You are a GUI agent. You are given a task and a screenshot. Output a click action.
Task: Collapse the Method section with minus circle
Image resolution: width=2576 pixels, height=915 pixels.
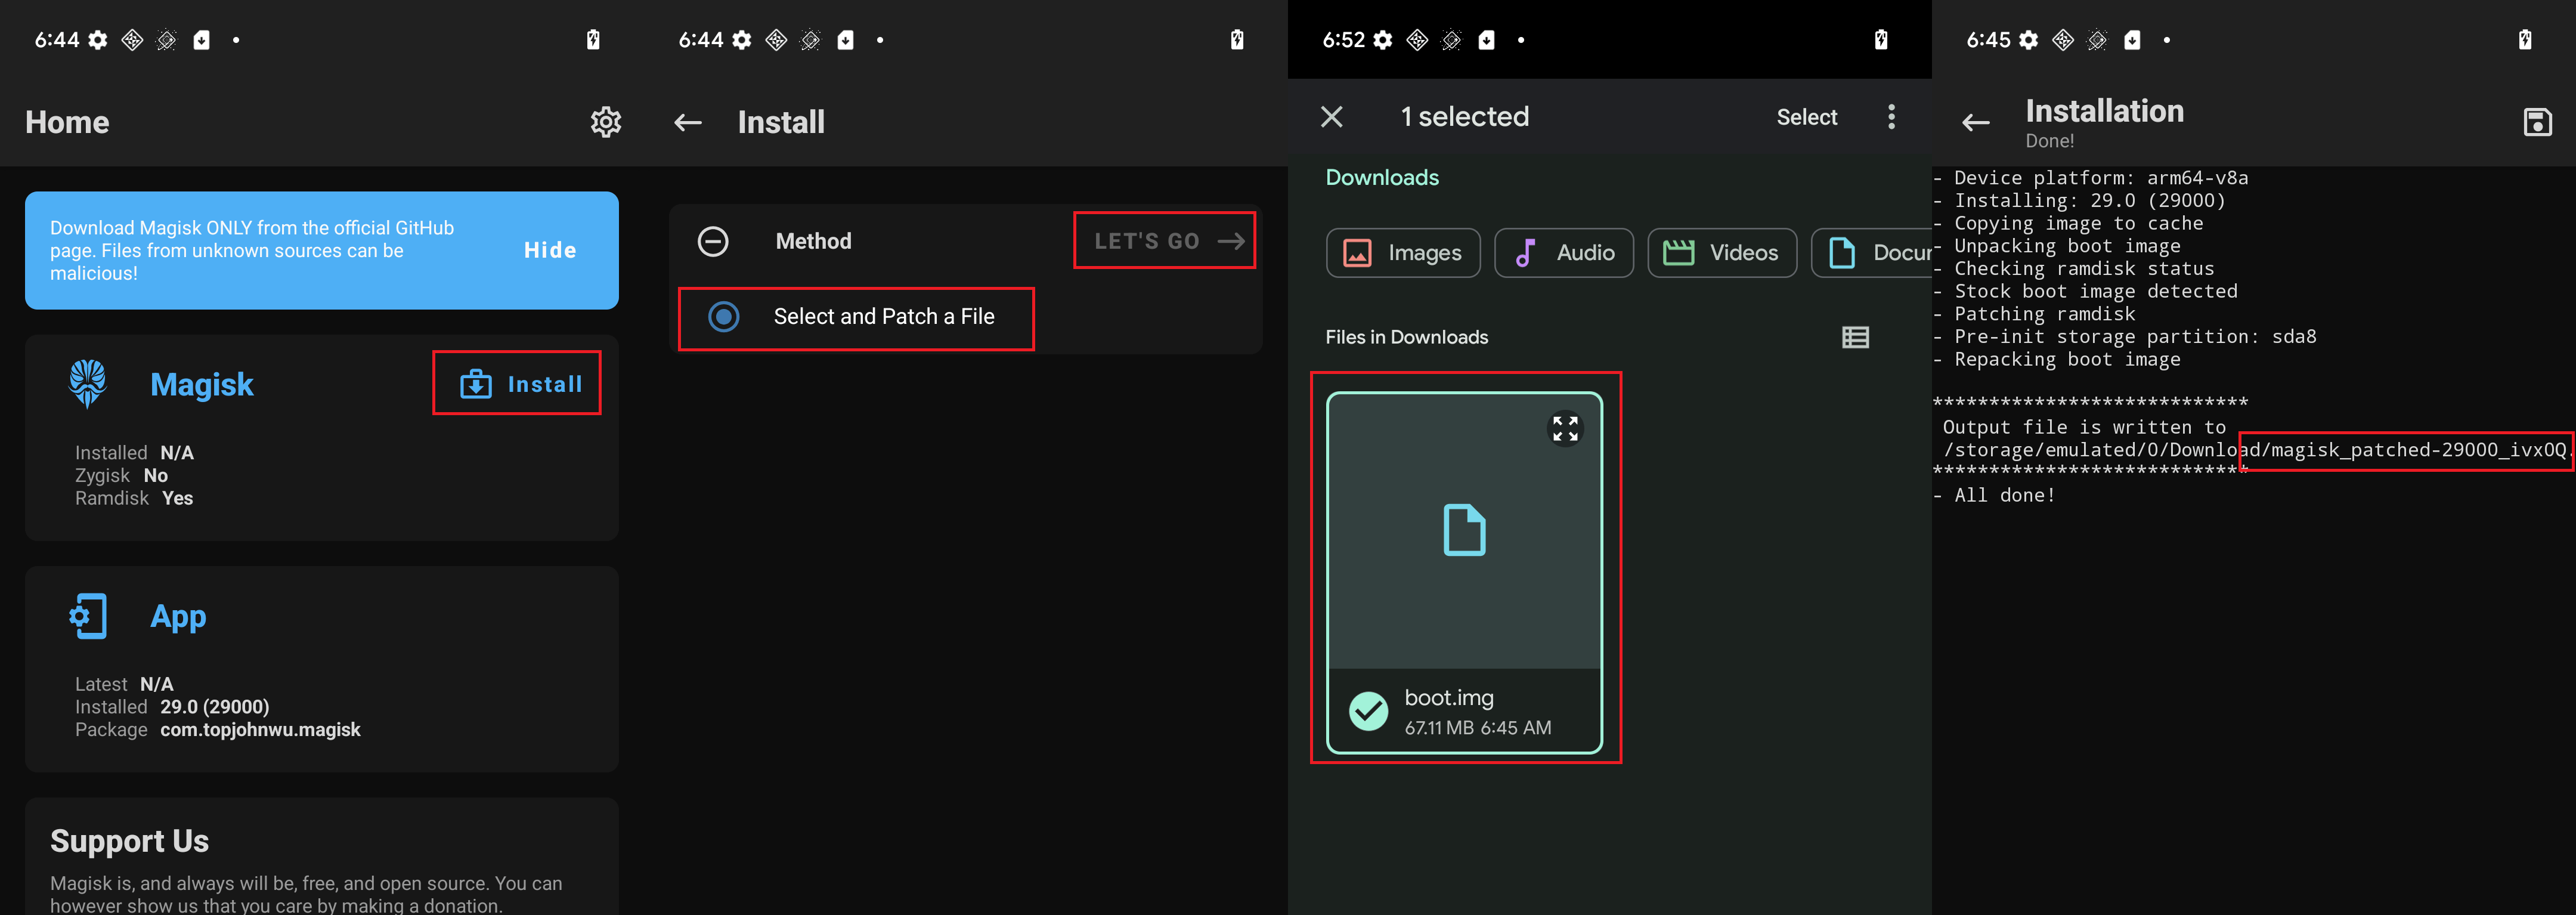tap(713, 240)
